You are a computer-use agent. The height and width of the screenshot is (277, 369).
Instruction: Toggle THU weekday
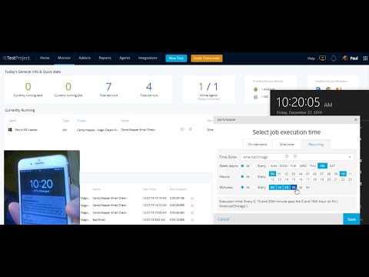pos(313,166)
